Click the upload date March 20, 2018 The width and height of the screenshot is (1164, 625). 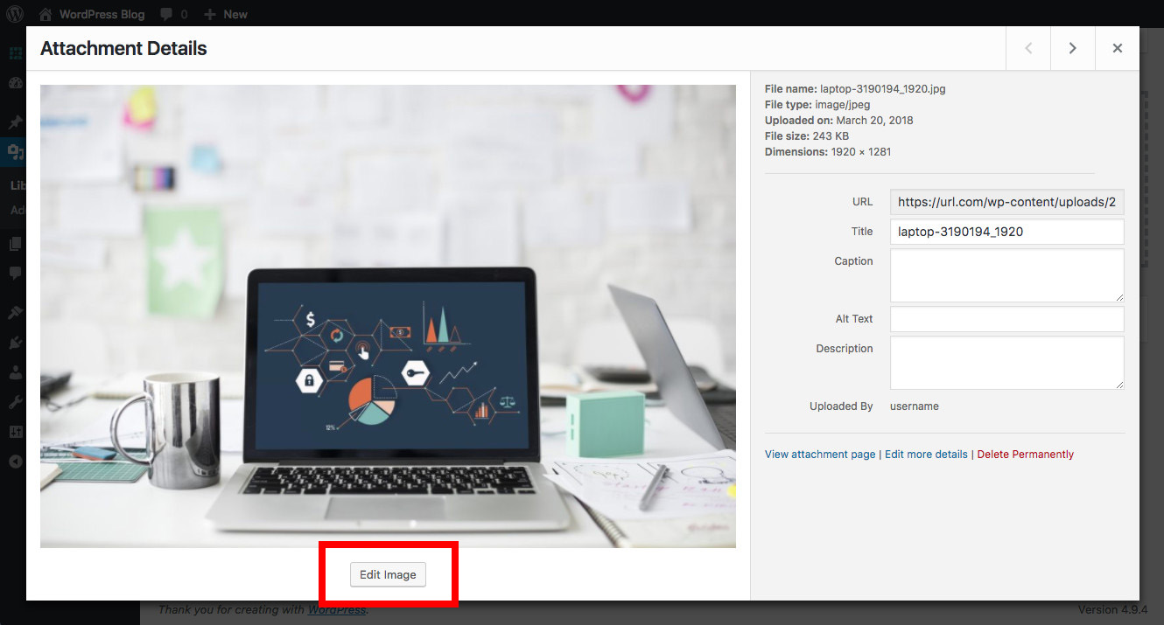(874, 121)
